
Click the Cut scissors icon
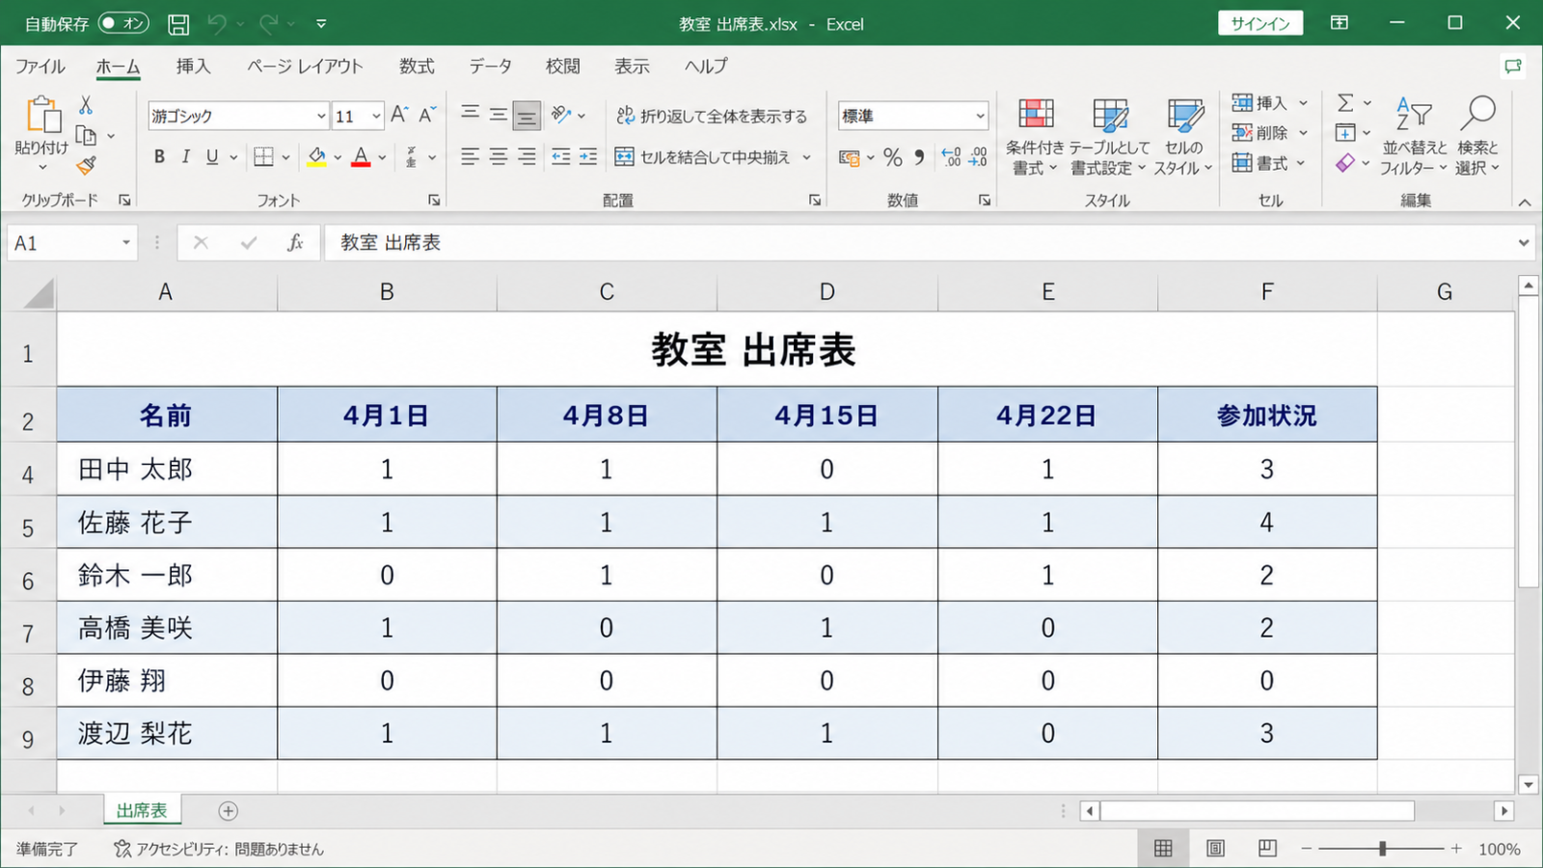86,105
